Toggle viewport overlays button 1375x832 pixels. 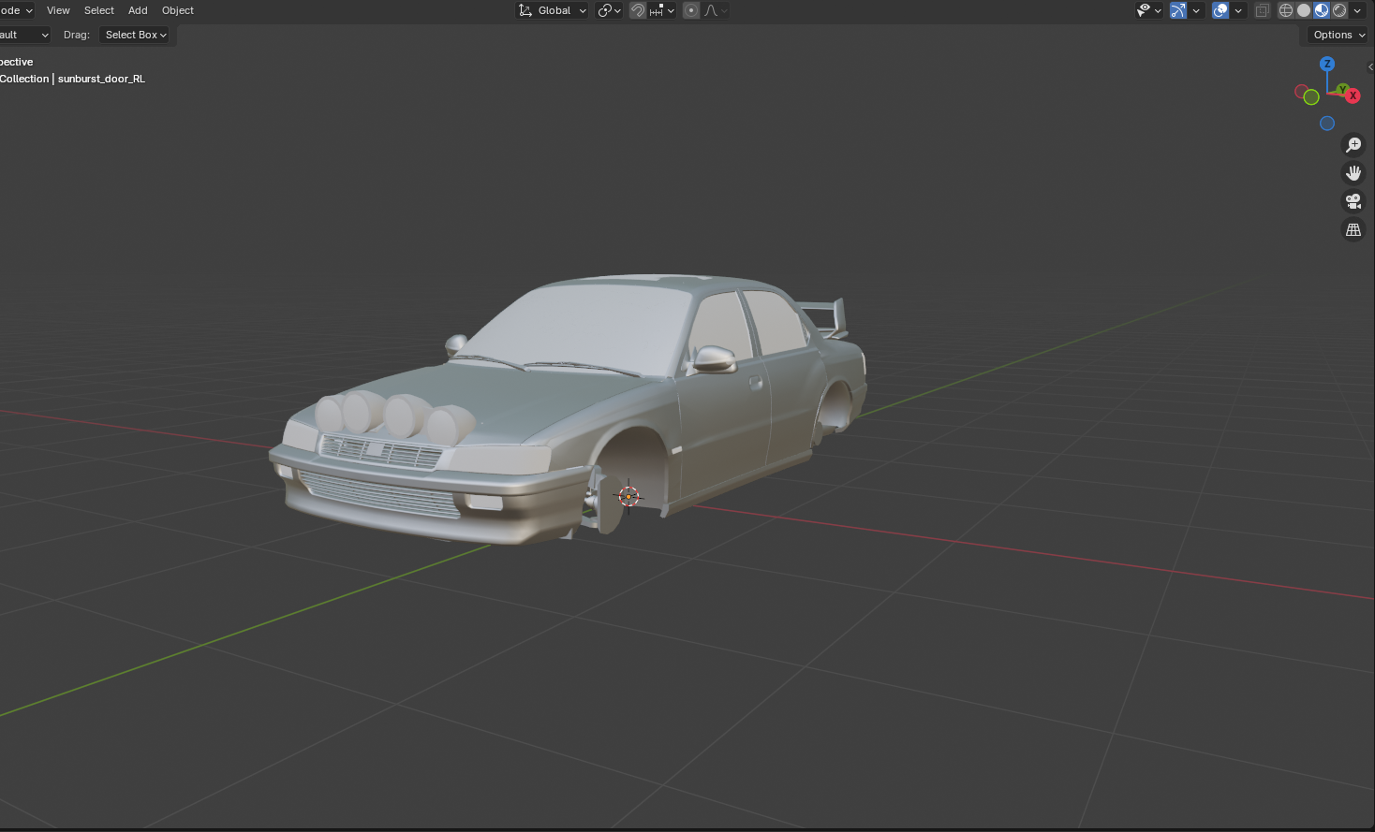[x=1220, y=10]
